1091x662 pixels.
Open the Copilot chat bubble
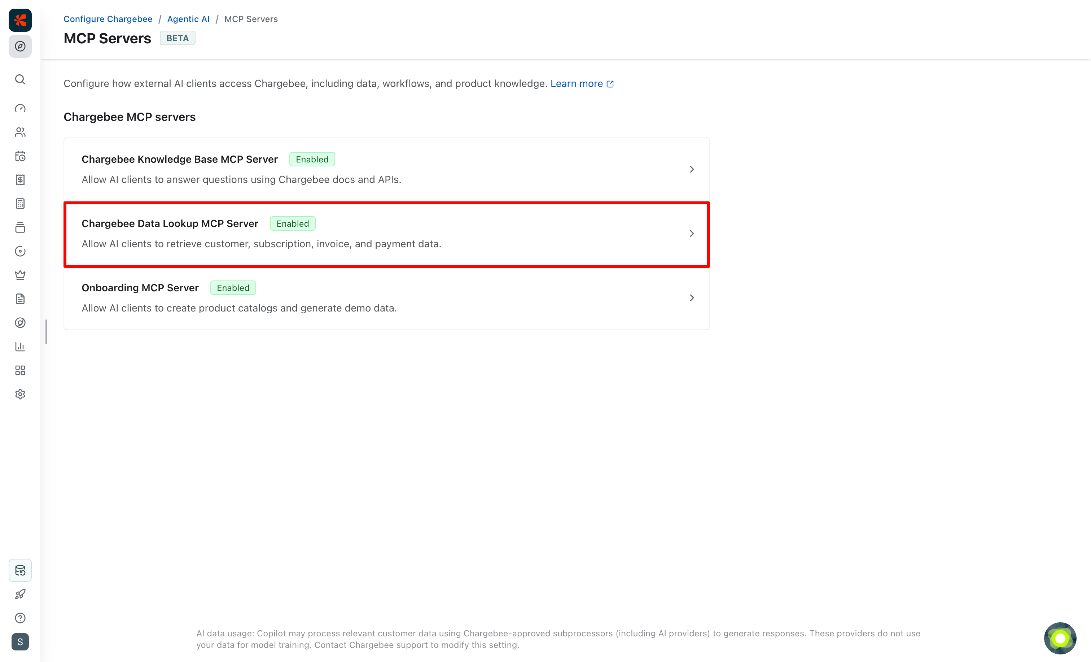(x=1060, y=638)
